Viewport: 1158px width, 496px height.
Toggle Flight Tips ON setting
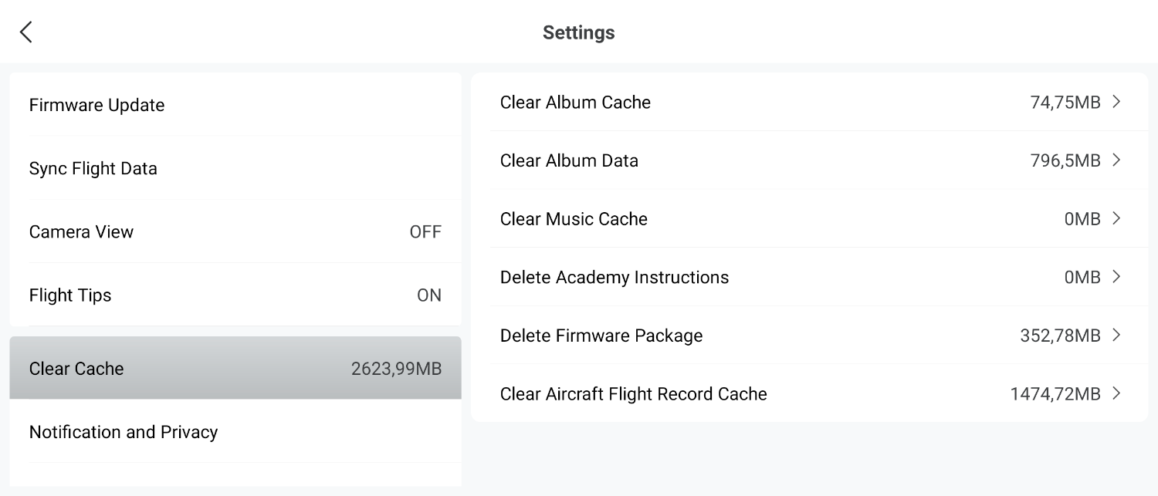click(428, 295)
